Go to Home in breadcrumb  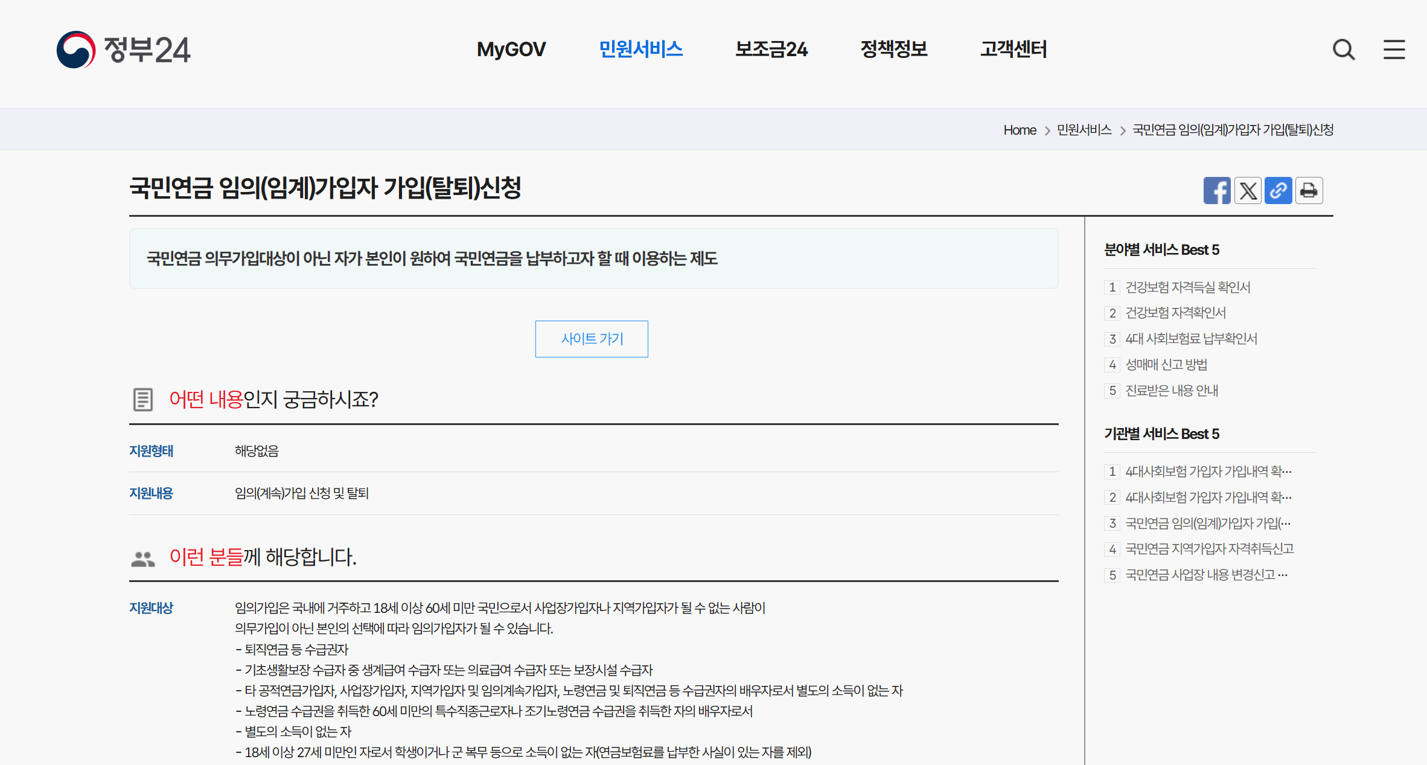coord(1020,130)
